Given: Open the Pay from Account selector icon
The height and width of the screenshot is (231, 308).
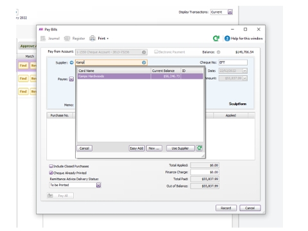Looking at the screenshot, I should coord(144,52).
